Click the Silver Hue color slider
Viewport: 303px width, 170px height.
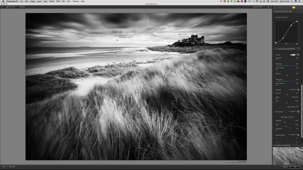click(x=287, y=65)
